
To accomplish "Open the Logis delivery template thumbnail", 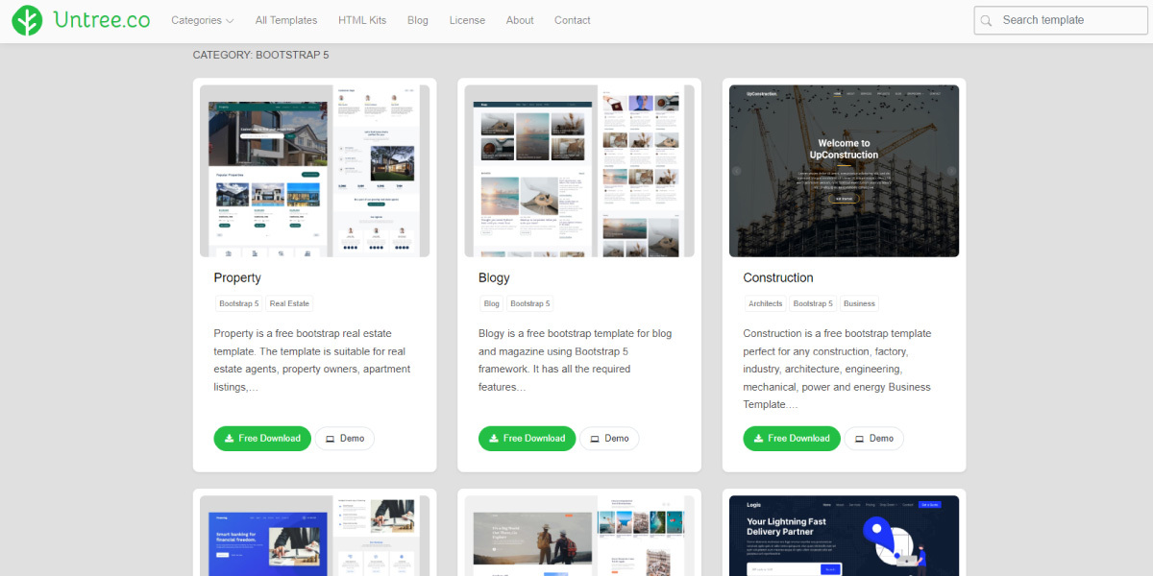I will (844, 536).
